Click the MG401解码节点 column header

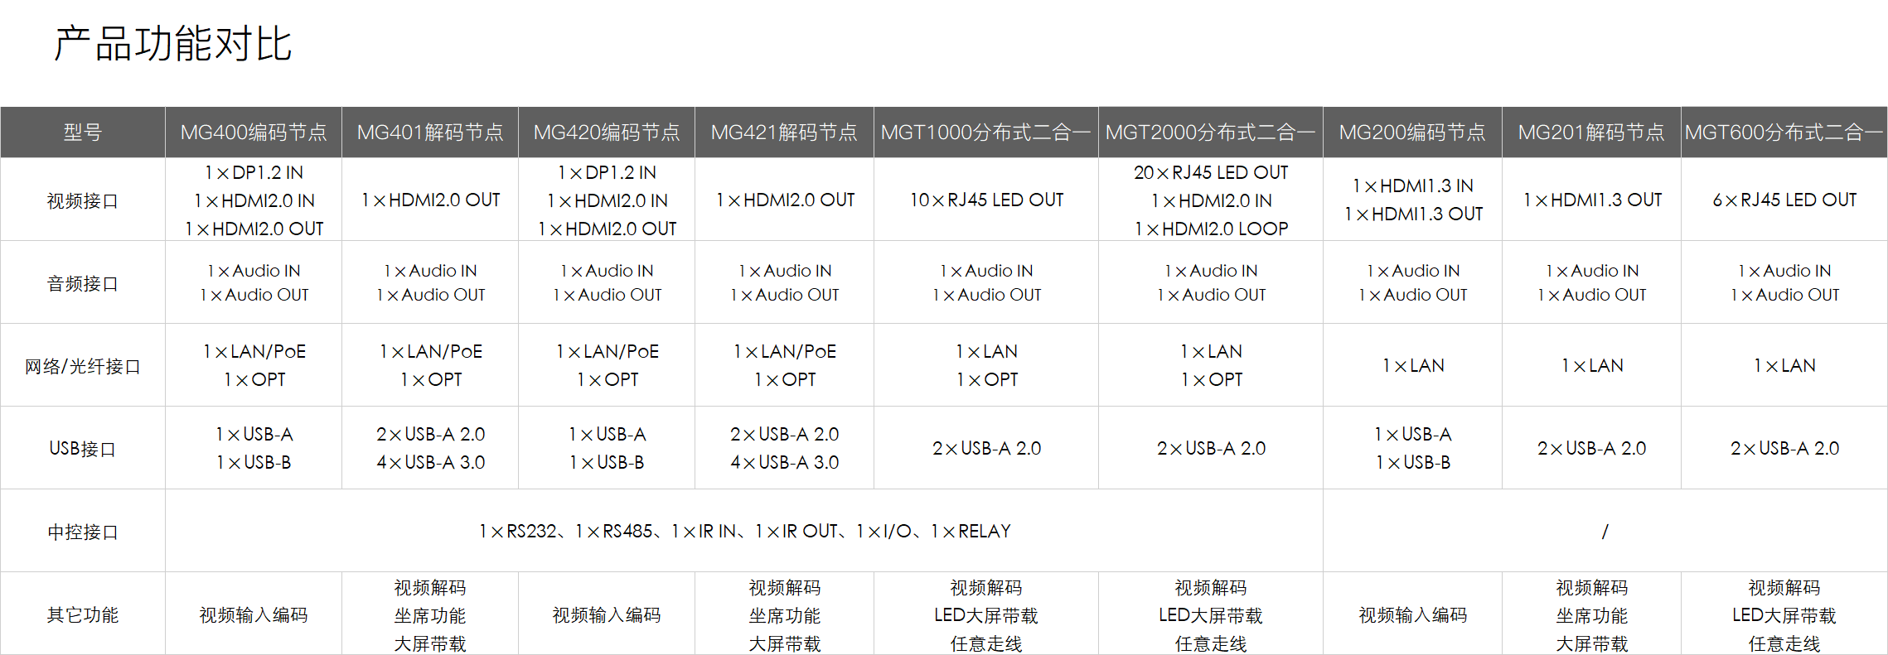(x=430, y=132)
